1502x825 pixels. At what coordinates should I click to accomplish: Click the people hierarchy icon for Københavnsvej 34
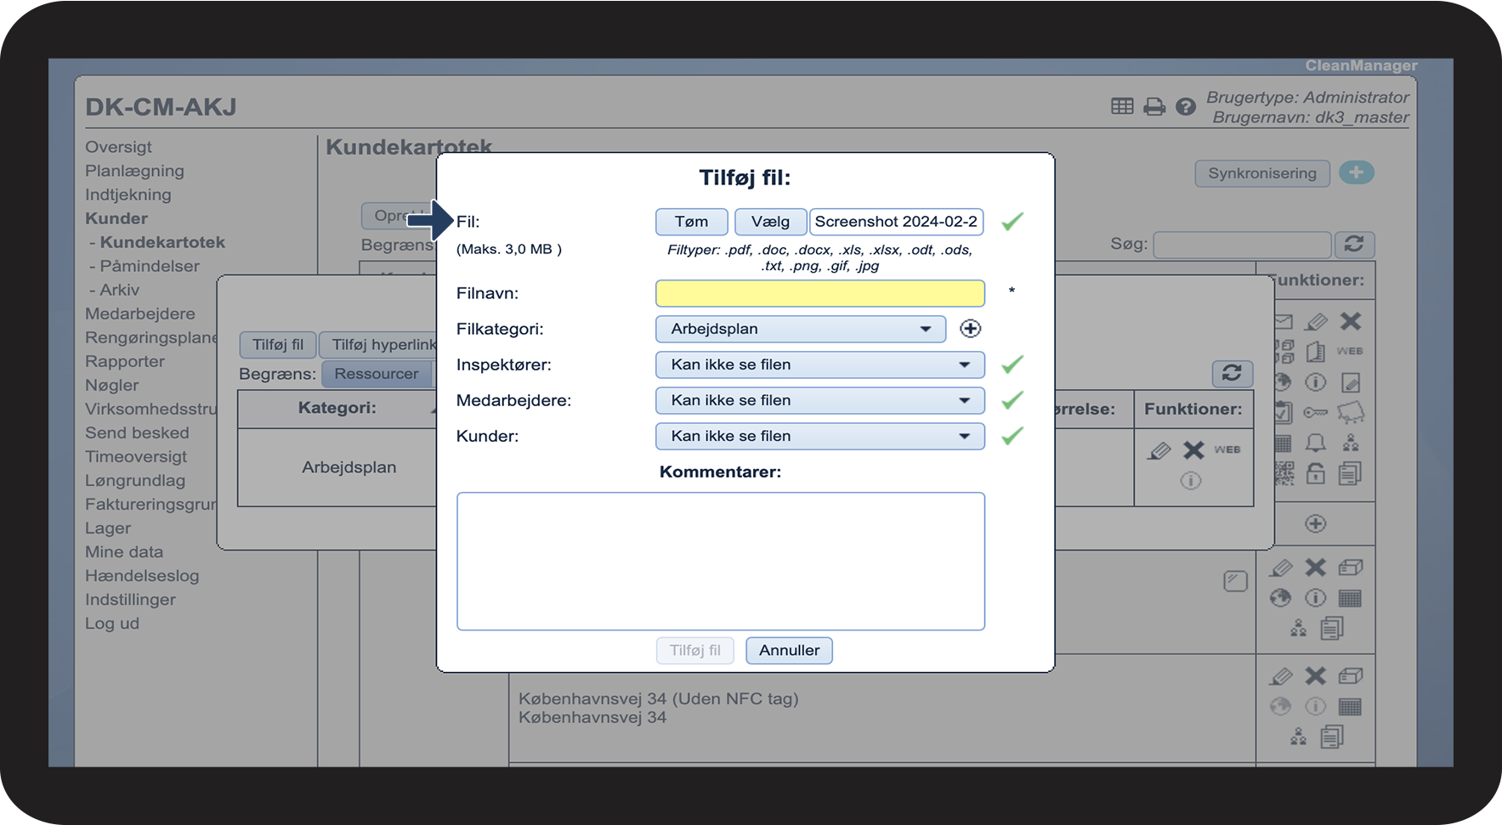1298,737
